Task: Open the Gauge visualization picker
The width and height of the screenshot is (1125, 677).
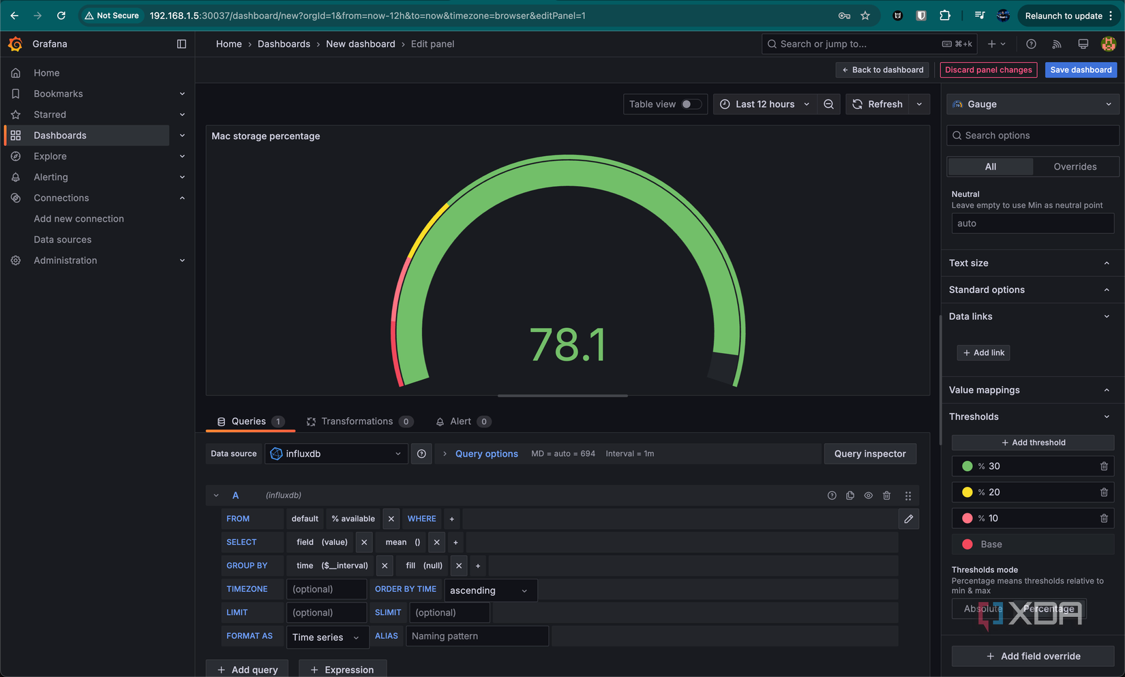Action: coord(1032,104)
